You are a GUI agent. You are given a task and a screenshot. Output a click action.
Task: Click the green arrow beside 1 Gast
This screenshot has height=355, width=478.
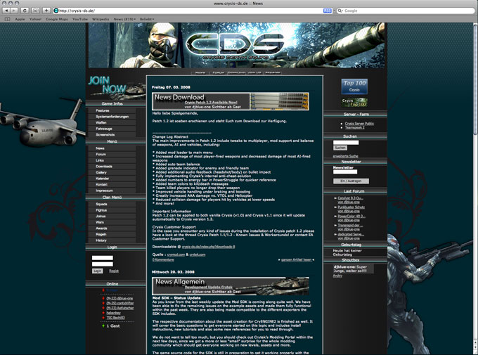coord(103,326)
